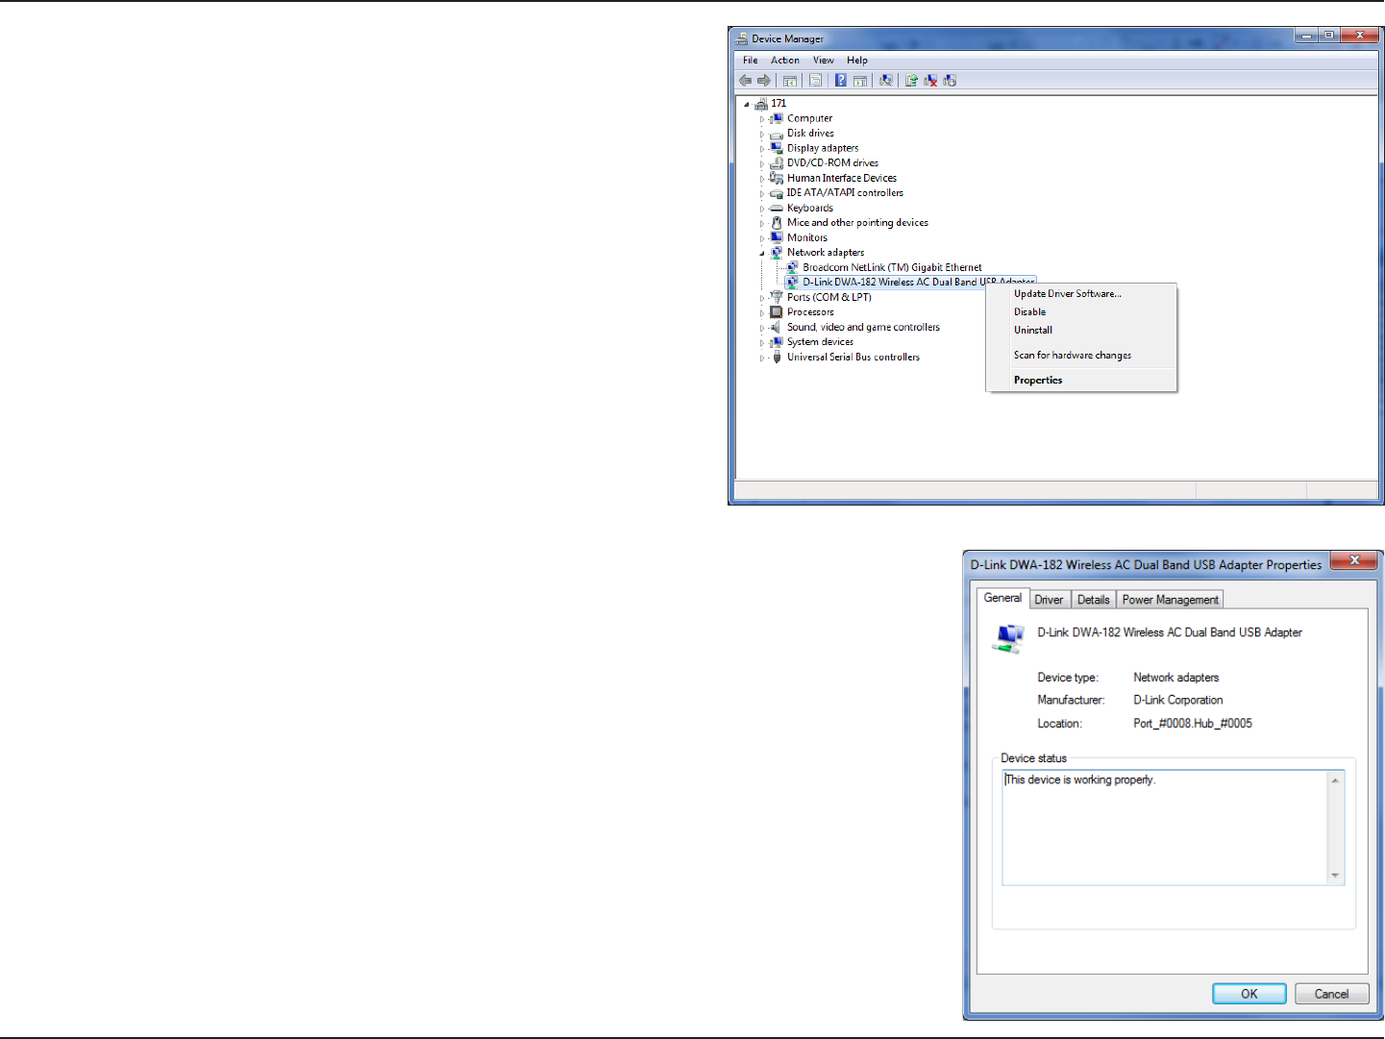The image size is (1385, 1039).
Task: Select the D-Link DWA-182 Wireless AC adapter tree label
Action: pos(919,283)
